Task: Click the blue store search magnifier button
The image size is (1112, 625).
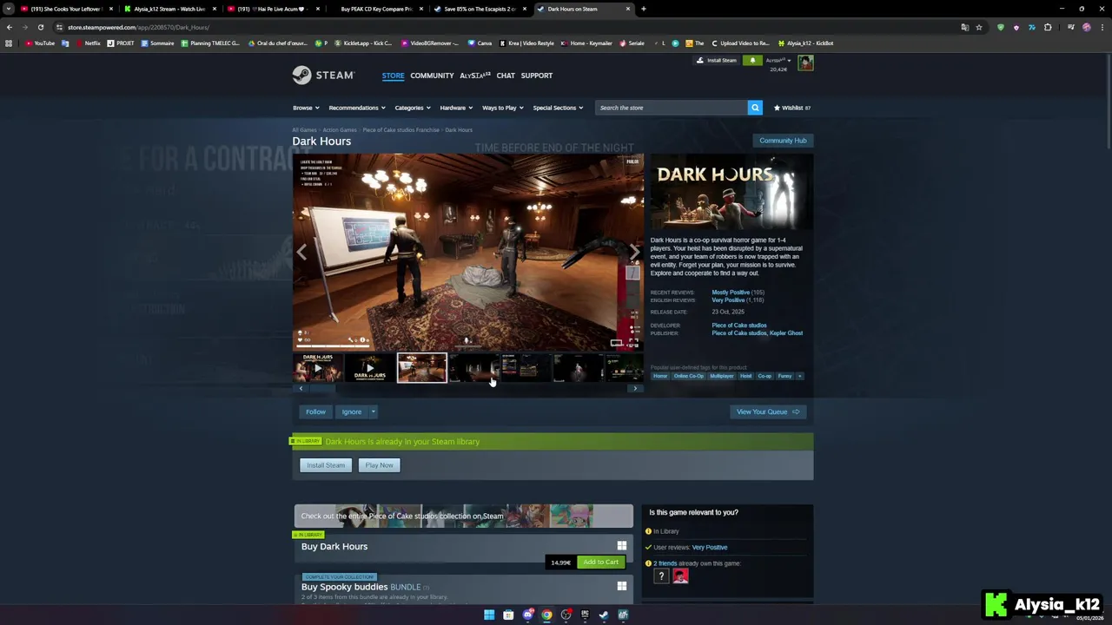Action: pyautogui.click(x=755, y=108)
